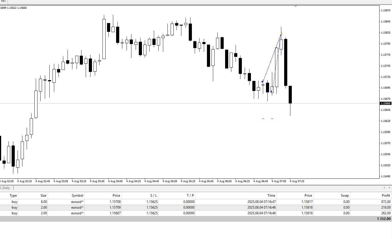Click the S / L column header
This screenshot has height=239, width=392.
[x=153, y=196]
